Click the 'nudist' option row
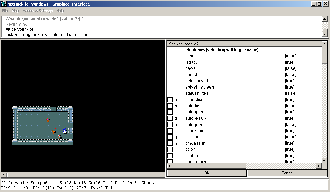This screenshot has width=330, height=192. tap(244, 75)
